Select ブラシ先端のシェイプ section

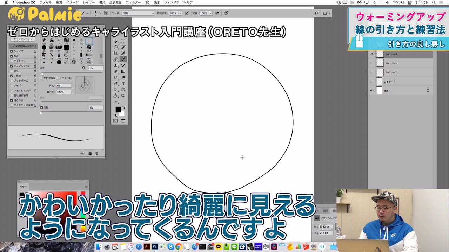(x=23, y=46)
